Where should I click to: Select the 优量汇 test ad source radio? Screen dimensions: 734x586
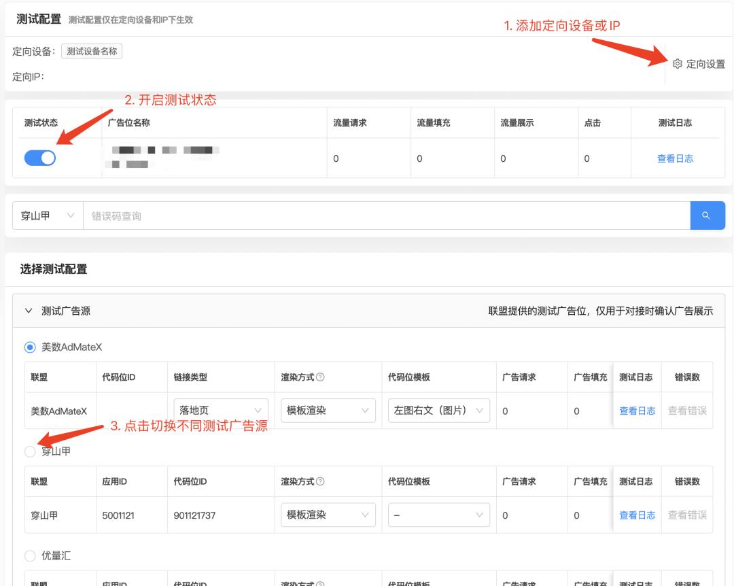point(30,555)
